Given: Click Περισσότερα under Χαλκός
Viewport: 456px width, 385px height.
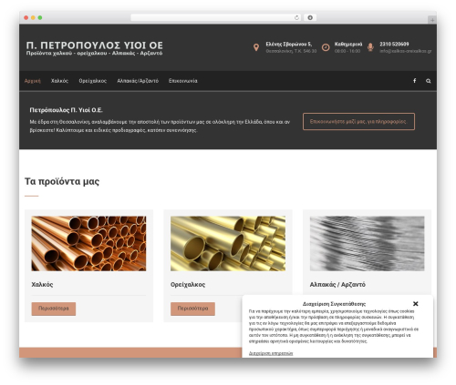Looking at the screenshot, I should (54, 309).
